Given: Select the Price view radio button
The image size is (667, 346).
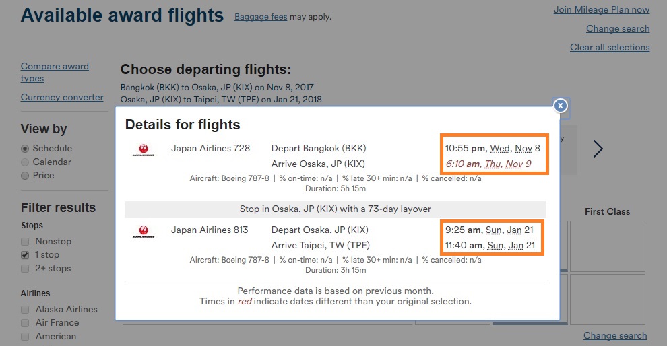Looking at the screenshot, I should tap(25, 176).
